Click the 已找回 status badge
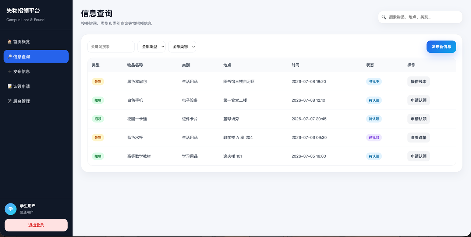Image resolution: width=471 pixels, height=237 pixels. 374,137
